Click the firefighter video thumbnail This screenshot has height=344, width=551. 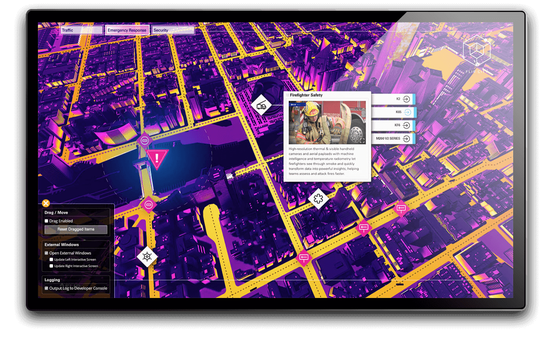click(x=327, y=123)
